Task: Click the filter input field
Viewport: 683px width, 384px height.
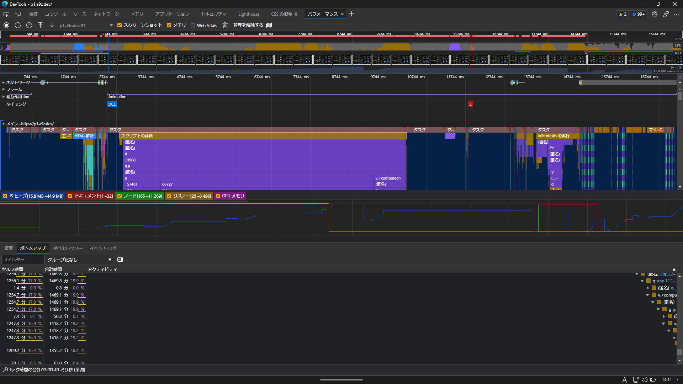Action: (23, 260)
